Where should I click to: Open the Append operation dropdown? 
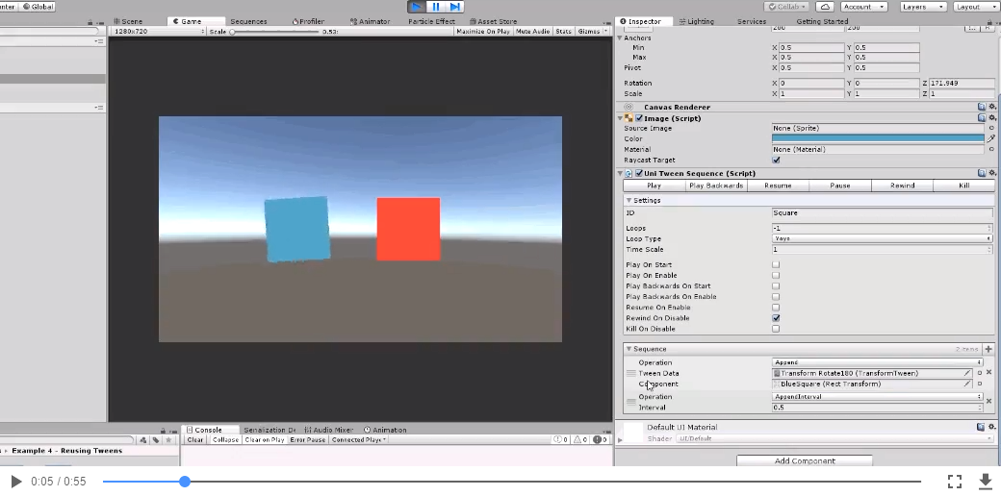(877, 362)
